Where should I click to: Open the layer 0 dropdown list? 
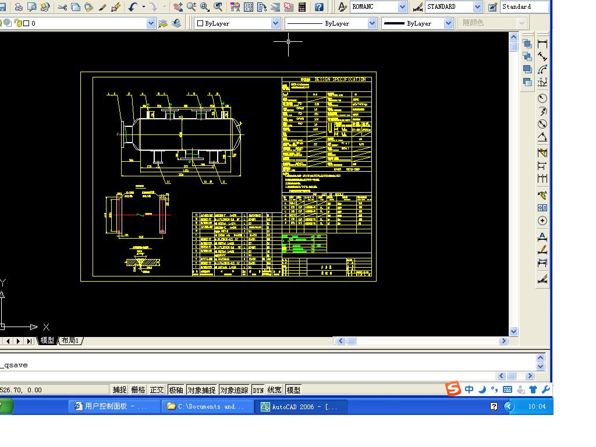pyautogui.click(x=151, y=23)
